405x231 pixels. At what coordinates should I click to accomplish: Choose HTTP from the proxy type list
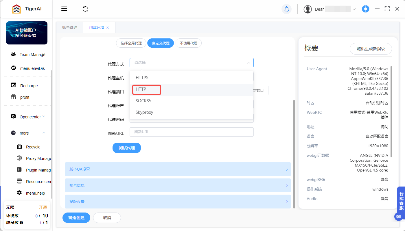[192, 90]
